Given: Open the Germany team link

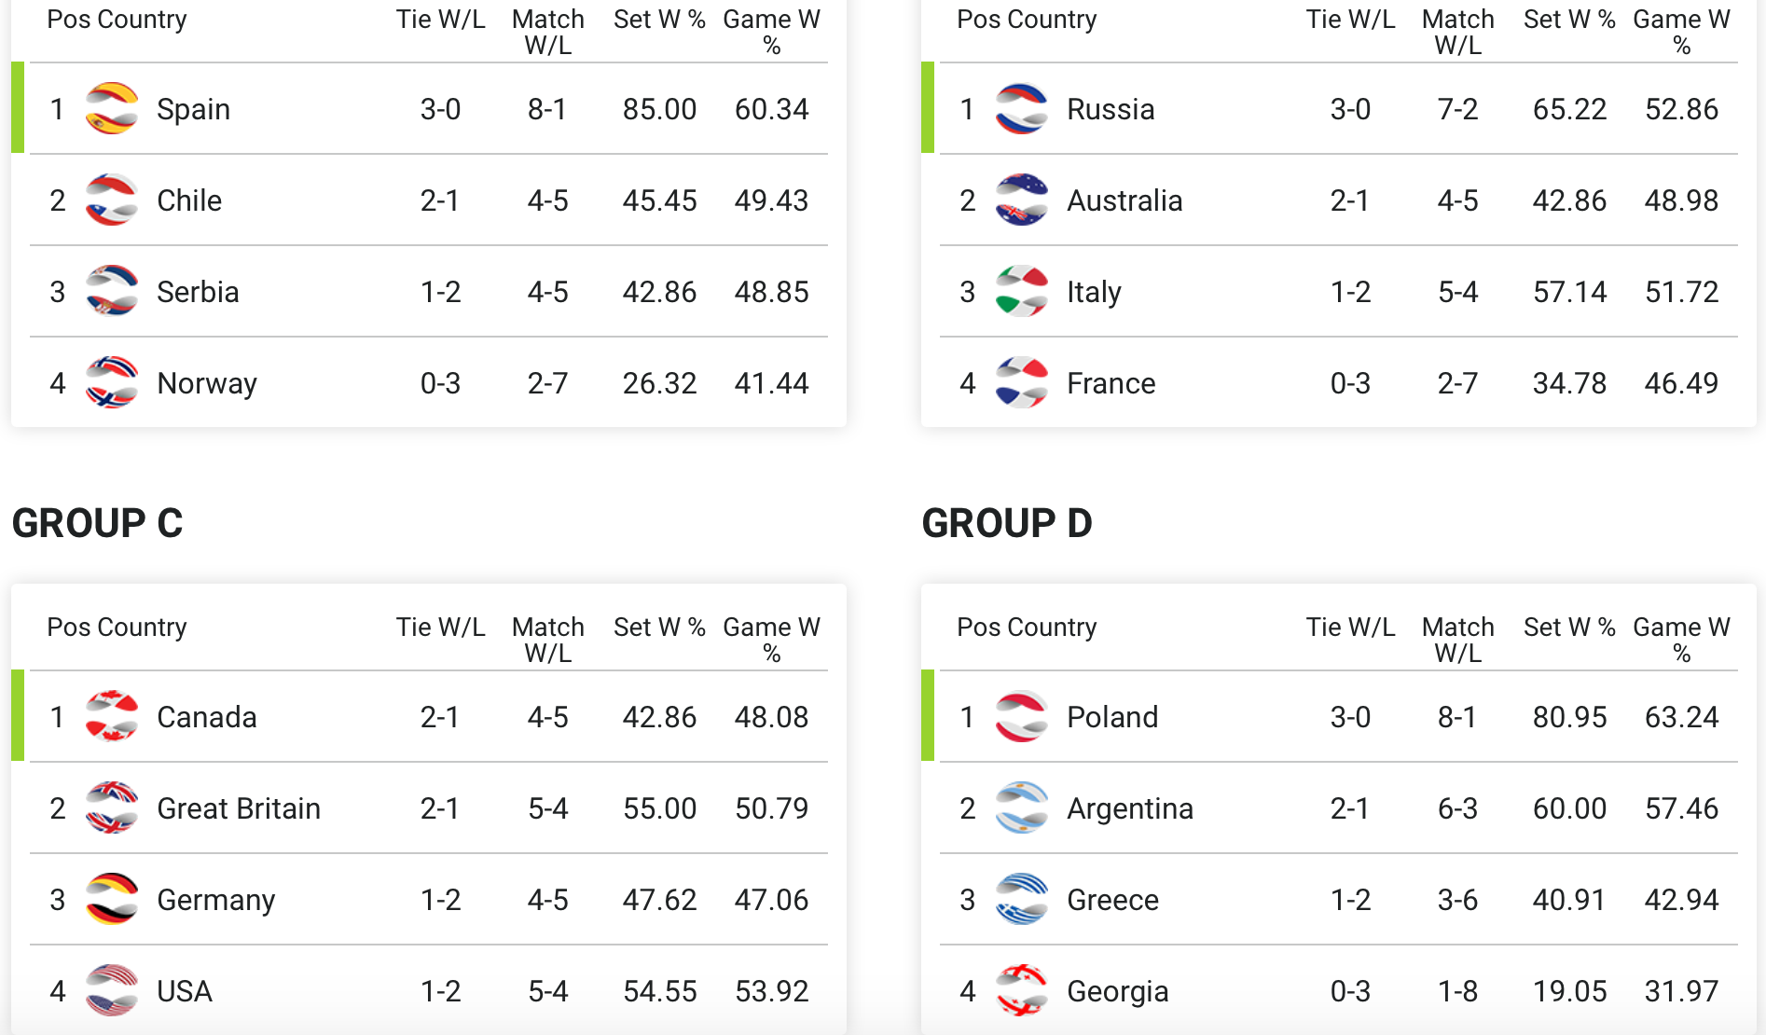Looking at the screenshot, I should pos(215,900).
